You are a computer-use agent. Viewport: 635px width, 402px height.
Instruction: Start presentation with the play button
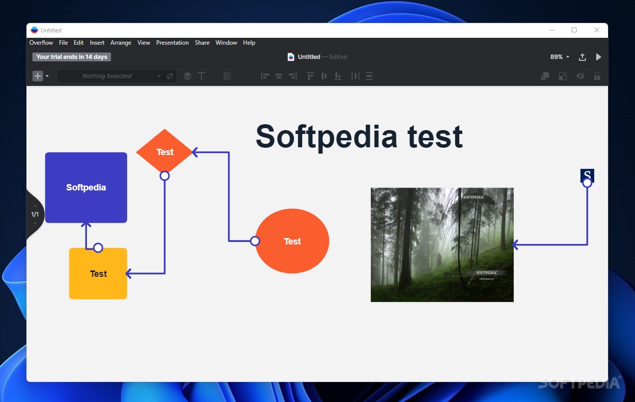598,57
